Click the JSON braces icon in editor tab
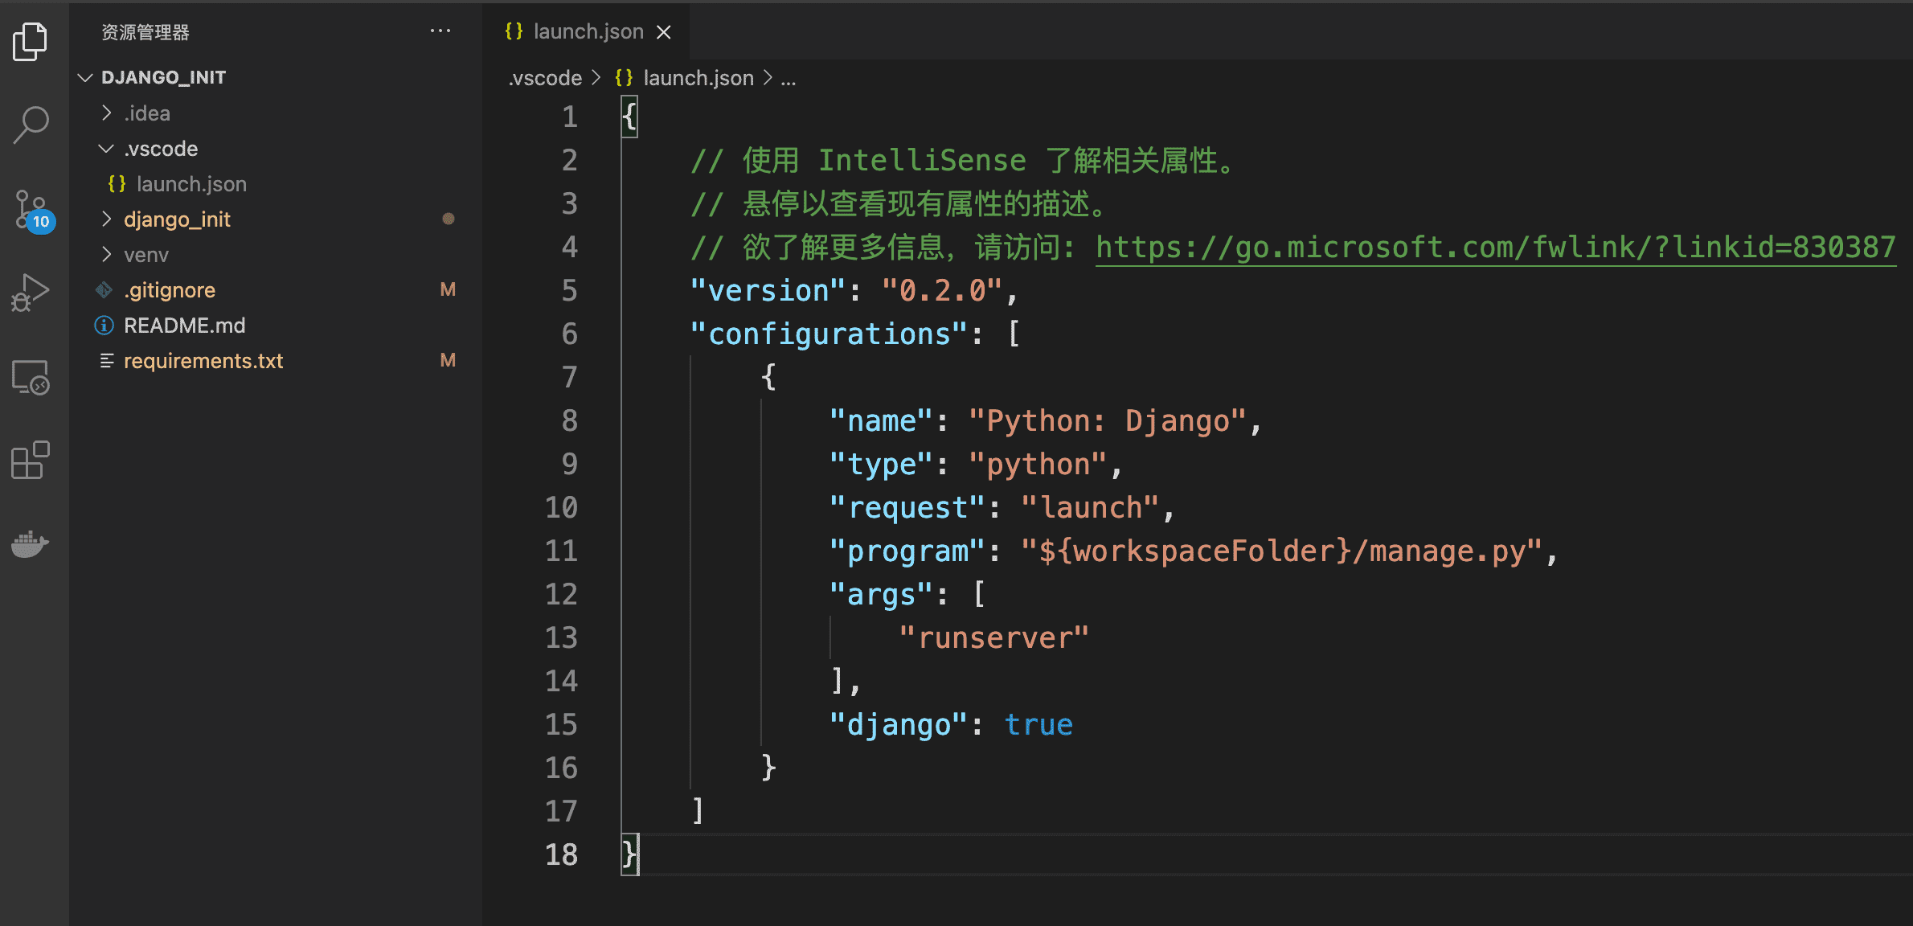The image size is (1913, 926). [514, 31]
